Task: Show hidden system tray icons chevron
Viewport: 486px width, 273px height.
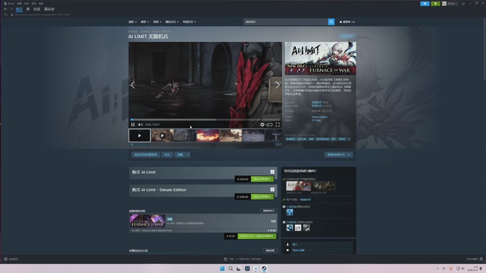Action: [x=437, y=268]
